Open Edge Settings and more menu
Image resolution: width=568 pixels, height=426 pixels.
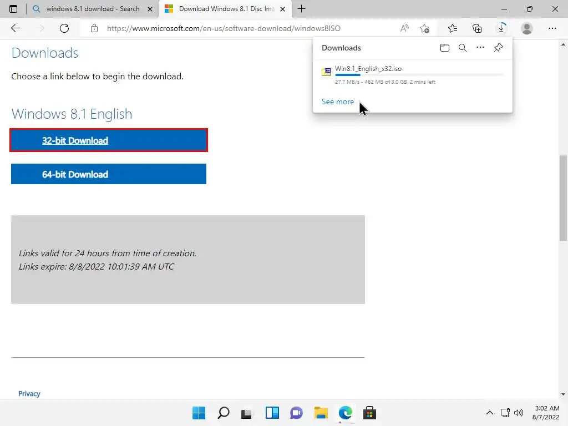coord(552,28)
